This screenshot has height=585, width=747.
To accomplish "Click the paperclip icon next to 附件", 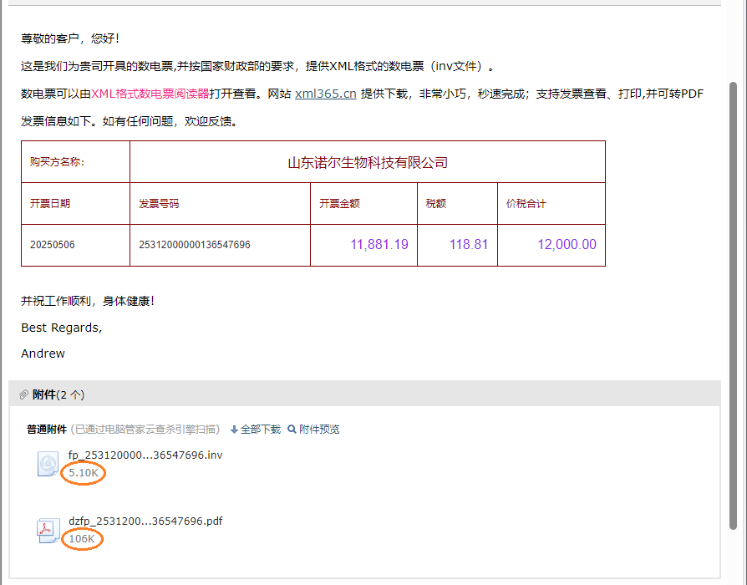I will point(24,394).
